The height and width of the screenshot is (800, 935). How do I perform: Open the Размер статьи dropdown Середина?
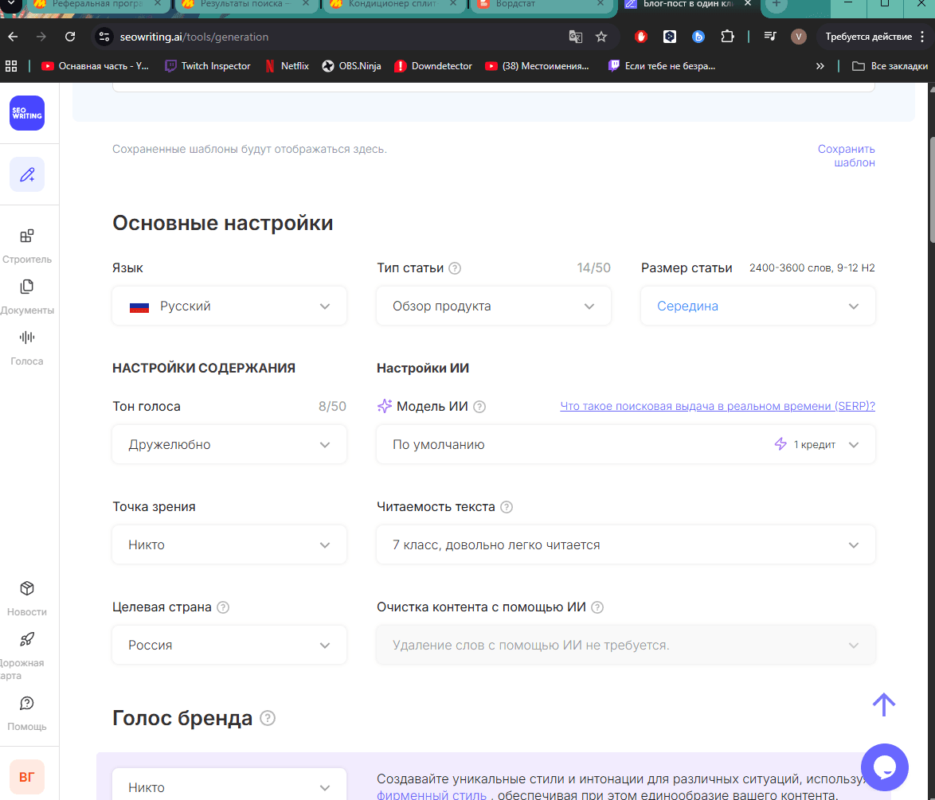tap(758, 306)
